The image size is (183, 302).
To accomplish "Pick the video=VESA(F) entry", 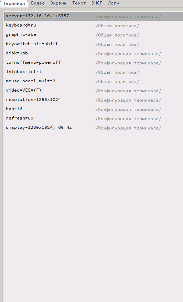I will (x=94, y=91).
